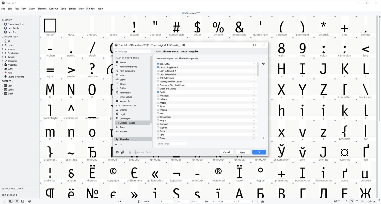Viewport: 381px width, 204px height.
Task: Expand the Layers & Masters category
Action: coord(3,77)
